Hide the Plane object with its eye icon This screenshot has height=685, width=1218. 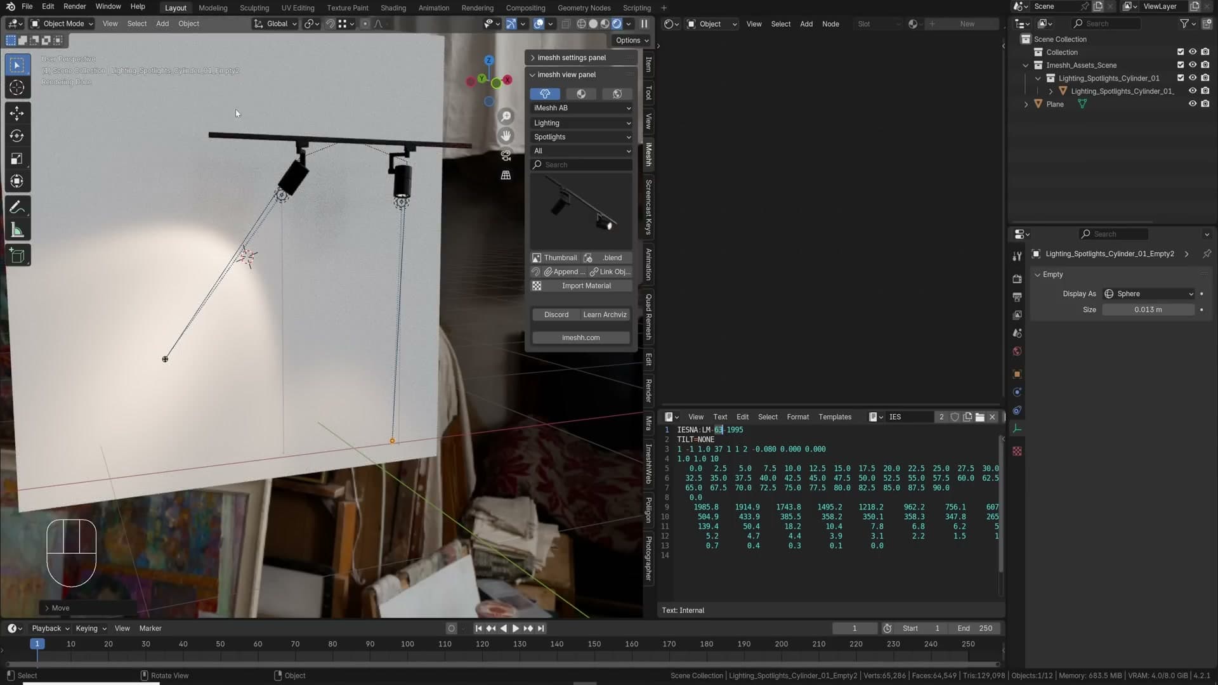(x=1193, y=104)
